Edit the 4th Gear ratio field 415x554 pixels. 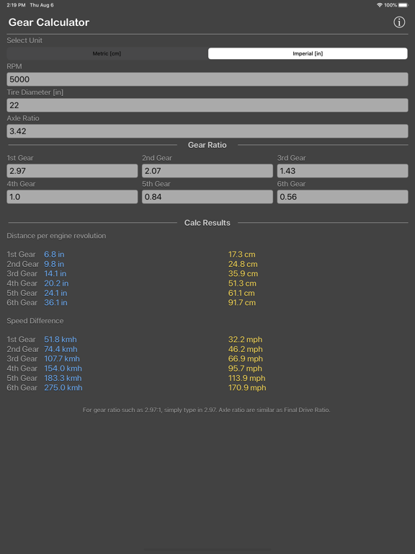72,197
